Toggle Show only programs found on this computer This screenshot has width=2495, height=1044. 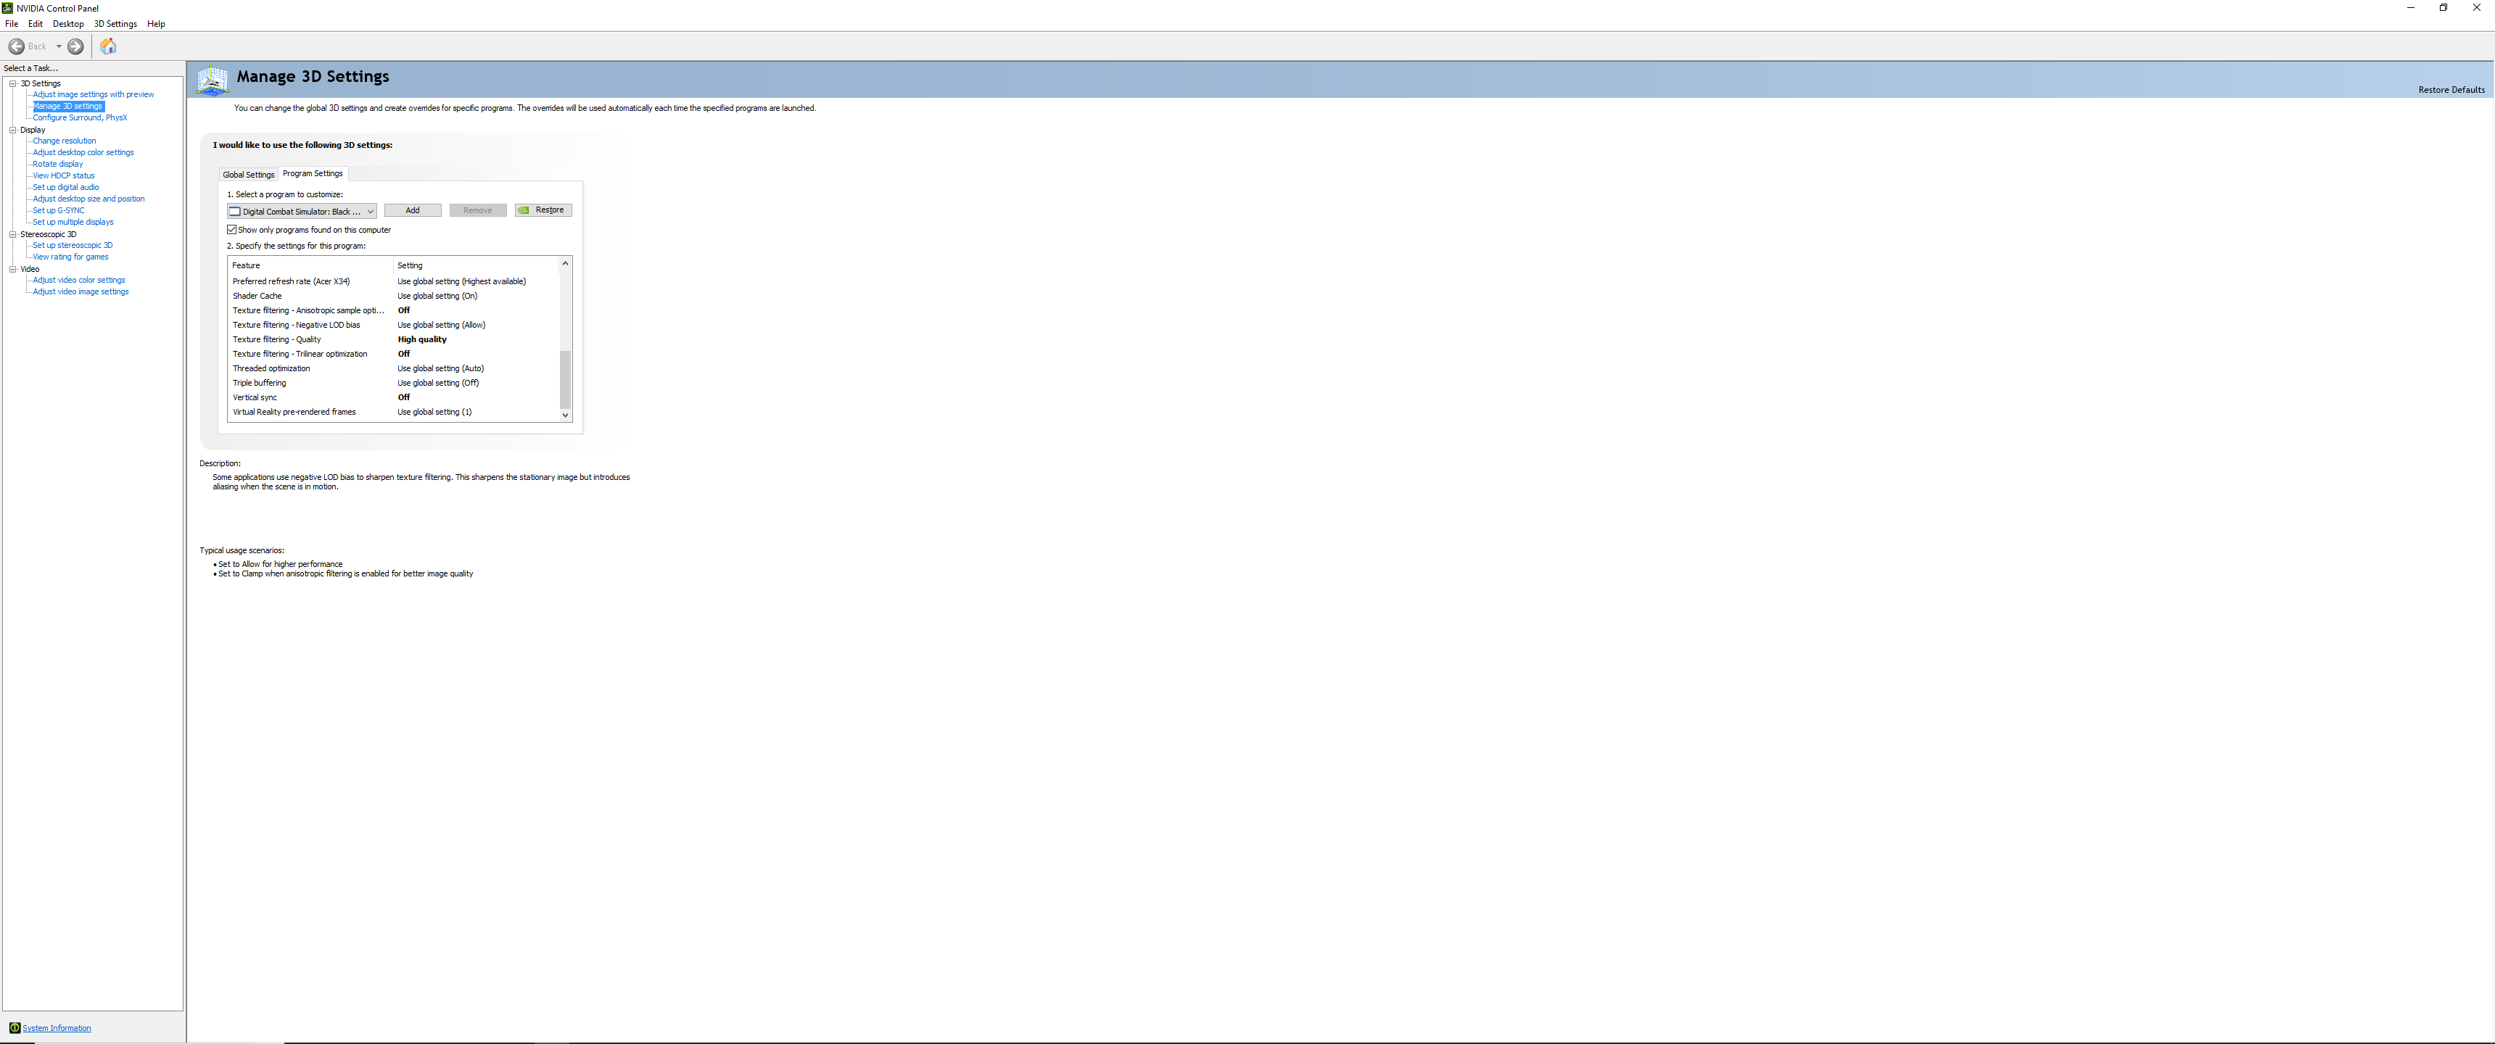tap(232, 231)
